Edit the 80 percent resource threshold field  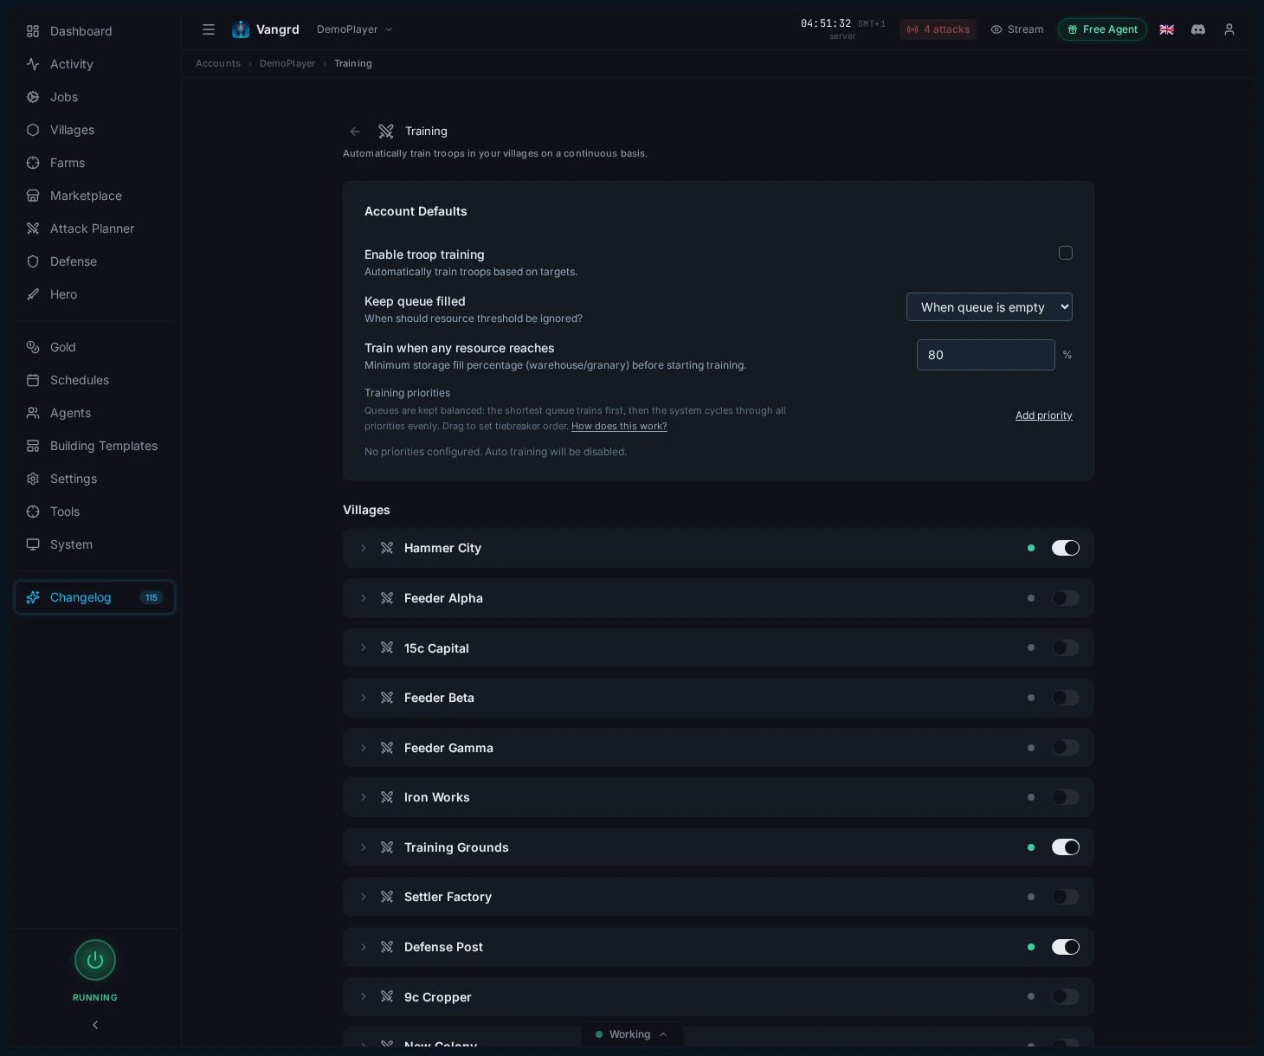pyautogui.click(x=986, y=355)
